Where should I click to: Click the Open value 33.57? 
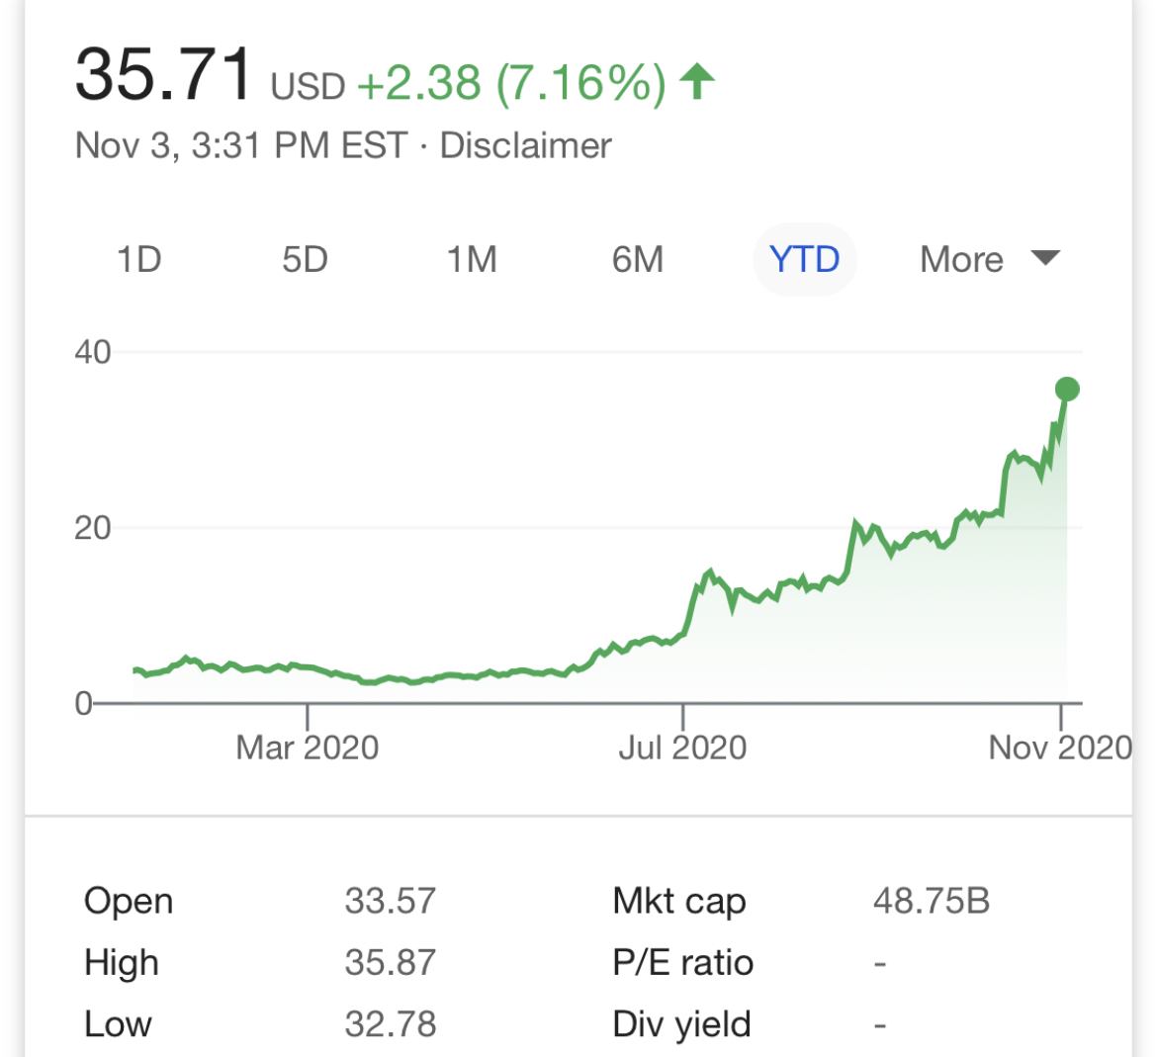(x=390, y=901)
